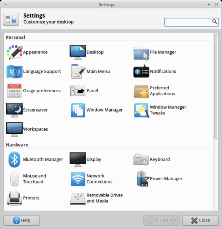The width and height of the screenshot is (222, 229).
Task: Open the Window Manager Tweaks wand icon
Action: coord(142,110)
